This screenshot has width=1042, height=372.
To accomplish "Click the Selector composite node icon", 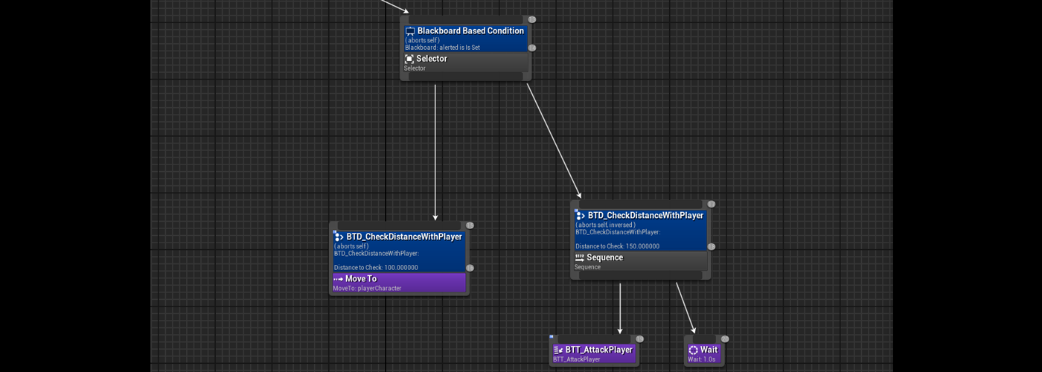I will (409, 59).
